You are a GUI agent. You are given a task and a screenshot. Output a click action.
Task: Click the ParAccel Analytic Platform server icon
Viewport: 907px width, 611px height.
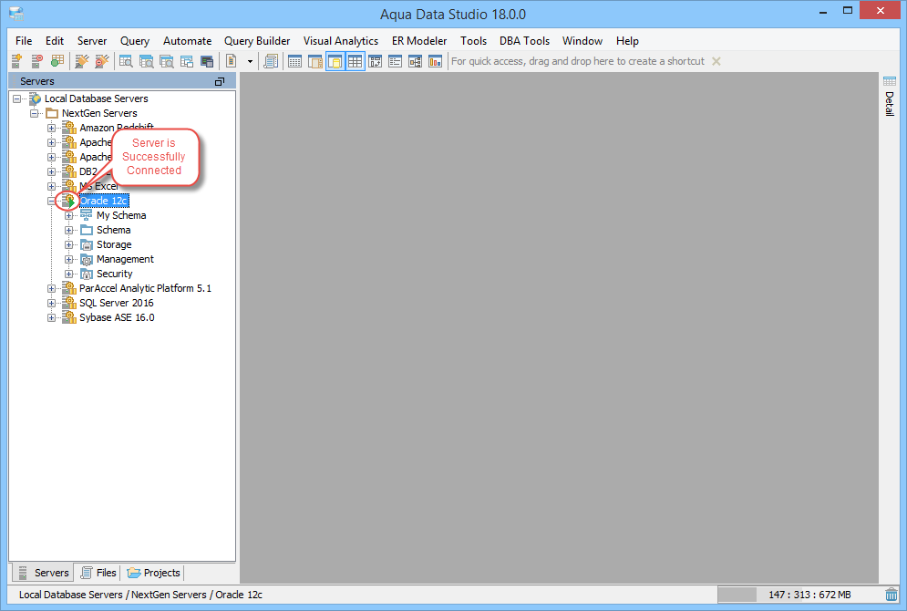pyautogui.click(x=69, y=288)
